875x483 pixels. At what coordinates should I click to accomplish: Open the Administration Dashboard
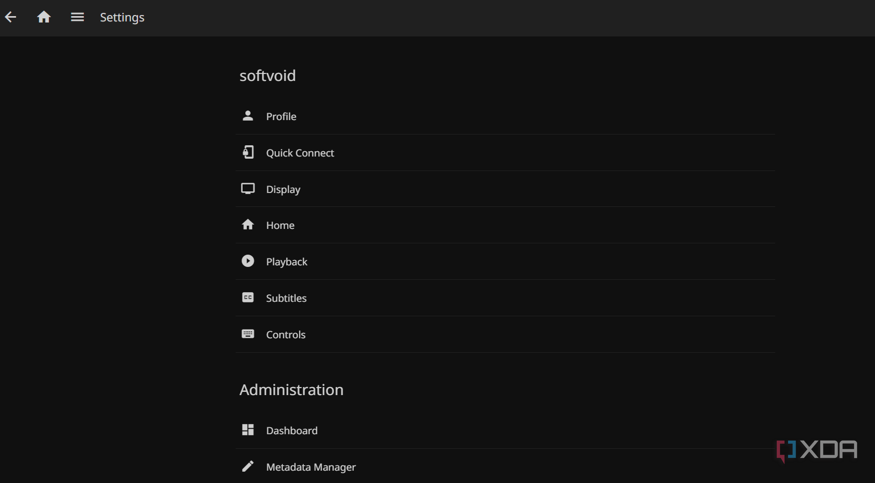(505, 430)
